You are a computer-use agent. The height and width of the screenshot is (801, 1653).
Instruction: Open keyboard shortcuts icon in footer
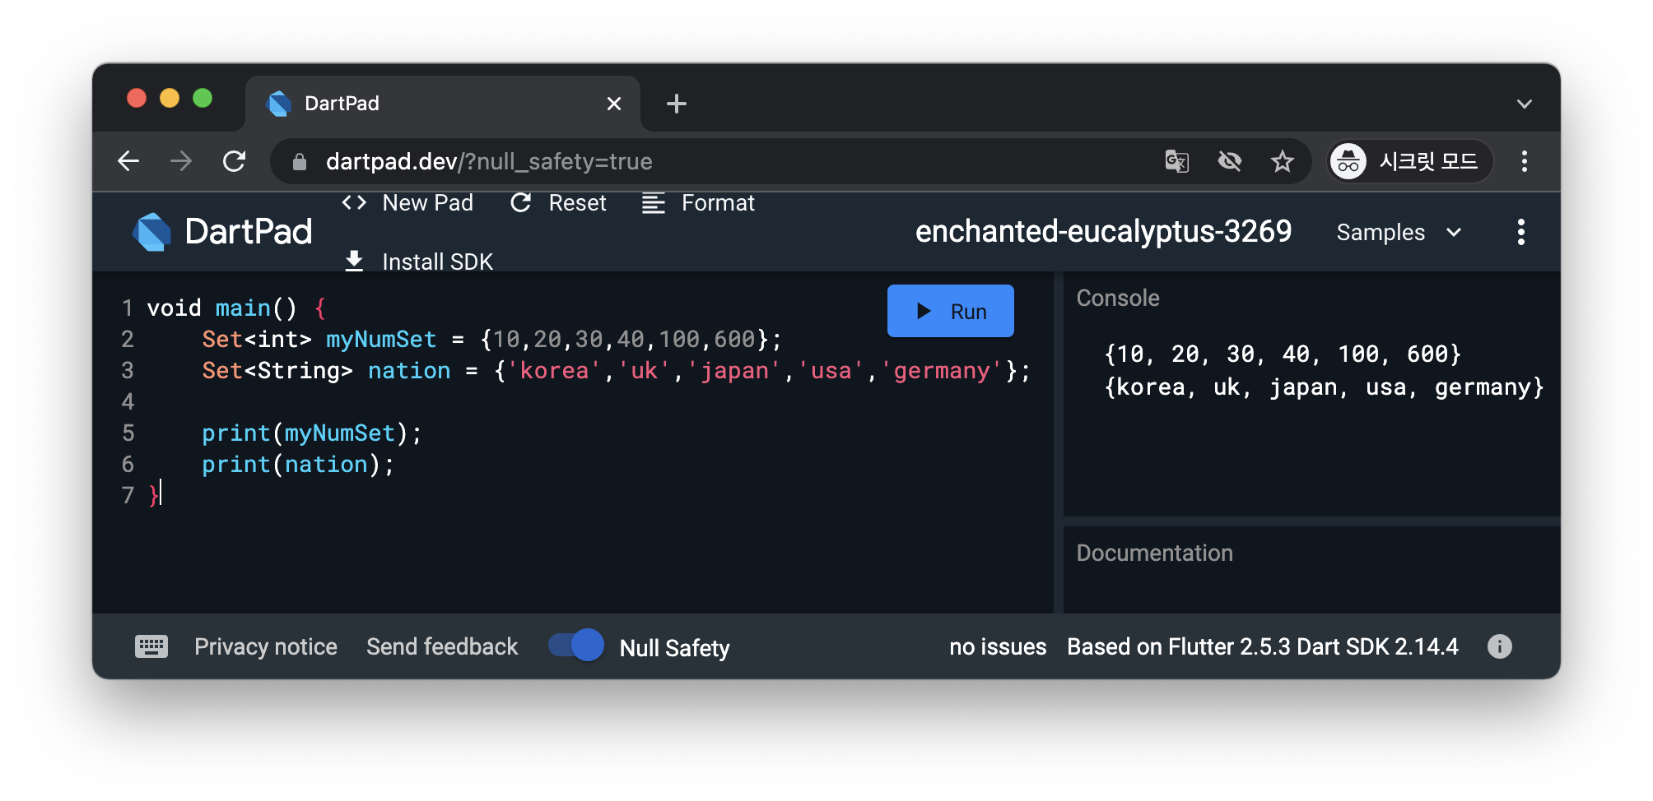click(x=151, y=646)
